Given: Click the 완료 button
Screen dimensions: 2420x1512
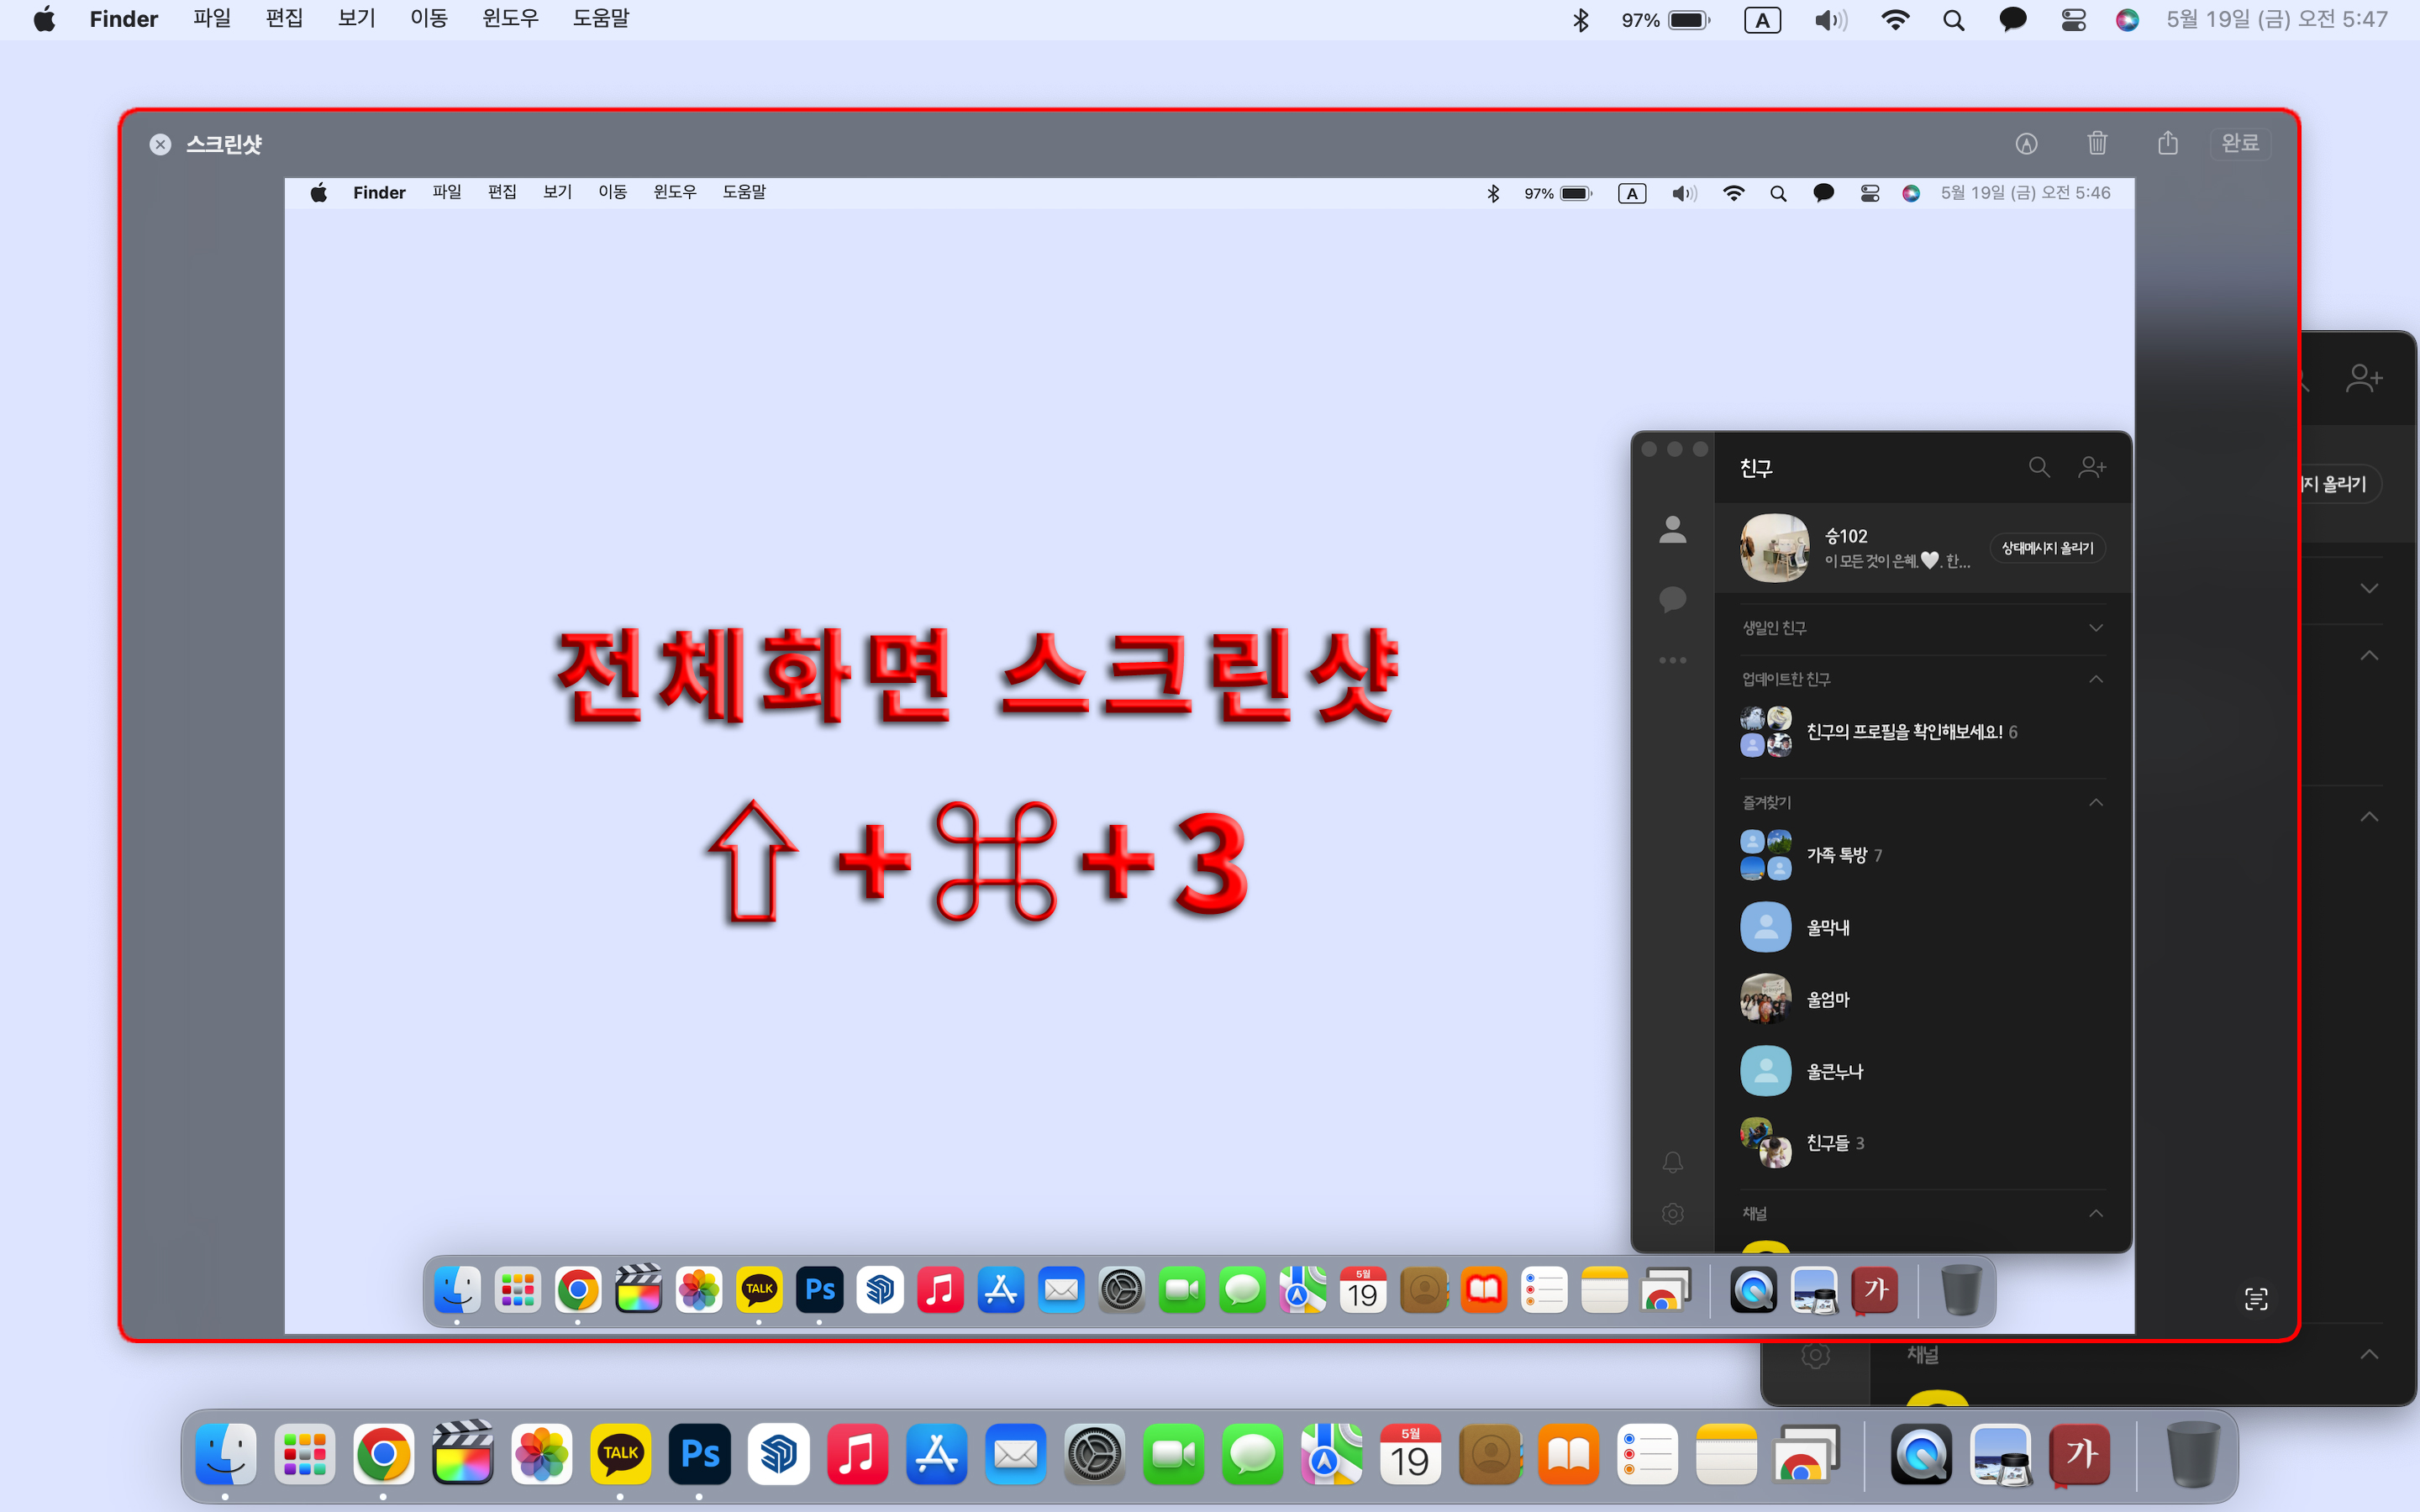Looking at the screenshot, I should [2240, 144].
